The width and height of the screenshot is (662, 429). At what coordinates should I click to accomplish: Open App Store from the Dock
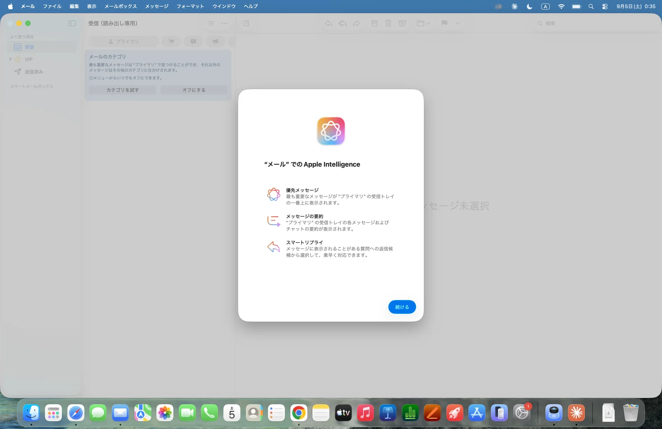pos(477,413)
